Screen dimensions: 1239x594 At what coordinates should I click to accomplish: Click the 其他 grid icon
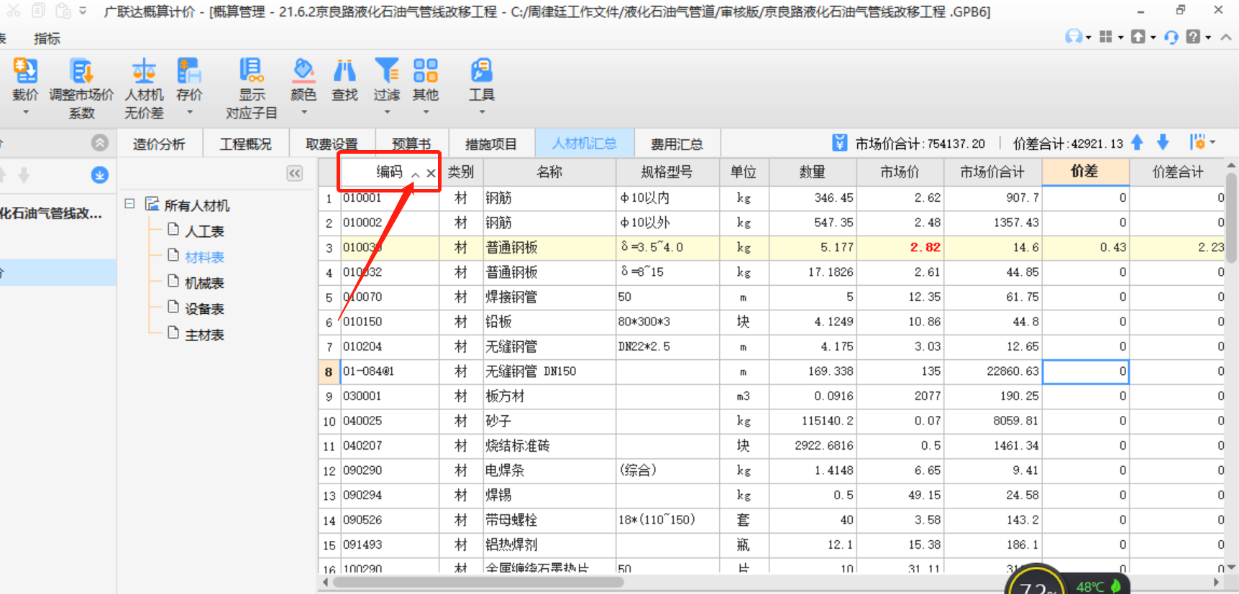(x=426, y=70)
